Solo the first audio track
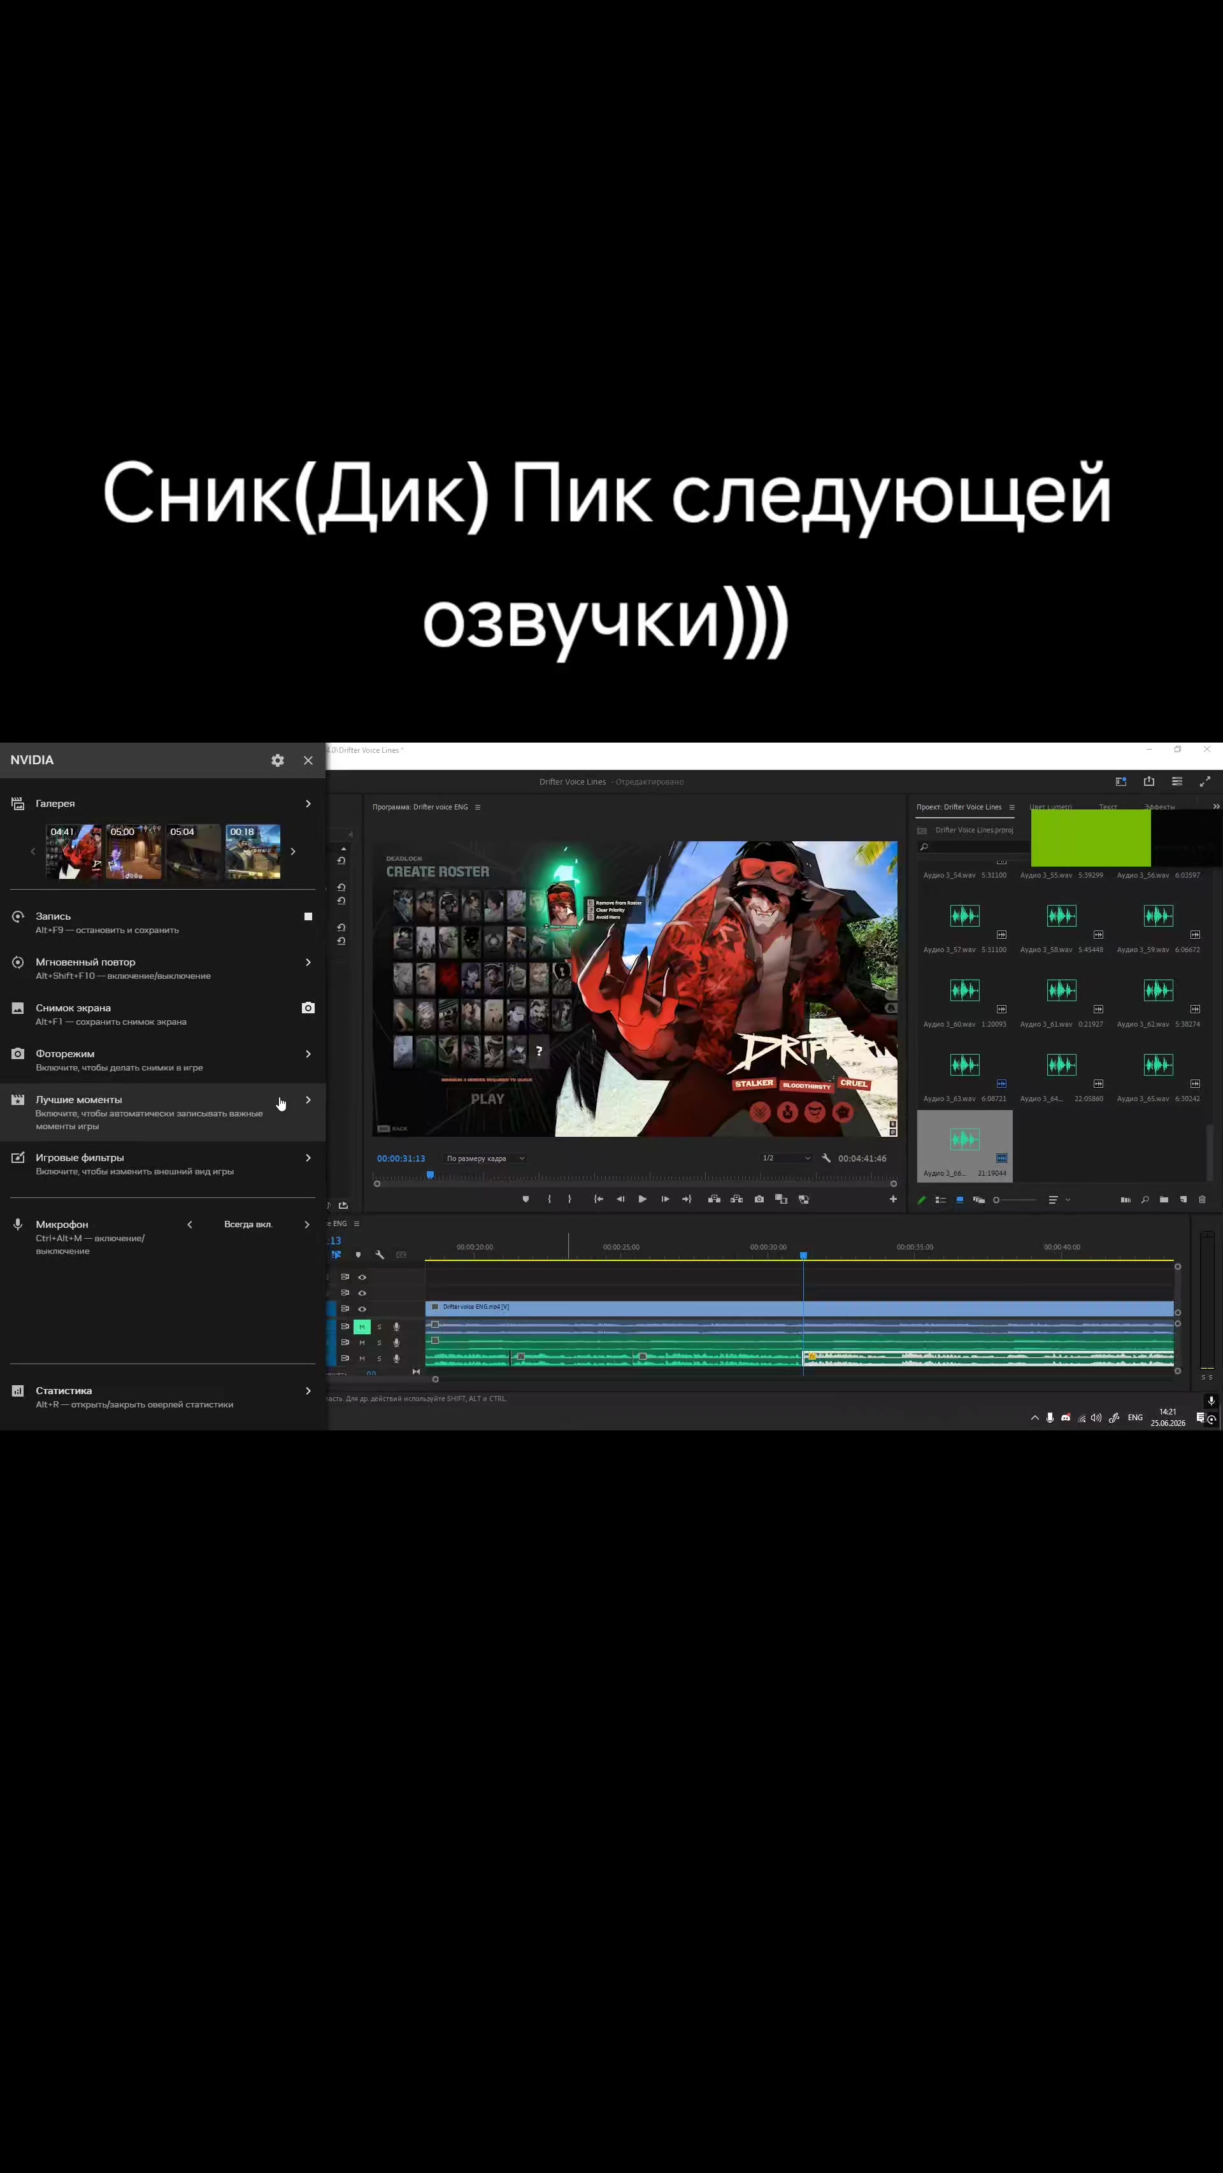The width and height of the screenshot is (1223, 2173). (379, 1327)
